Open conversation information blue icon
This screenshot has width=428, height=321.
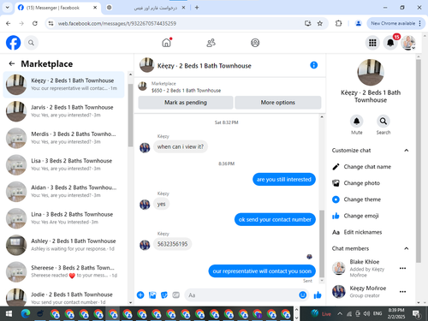313,65
